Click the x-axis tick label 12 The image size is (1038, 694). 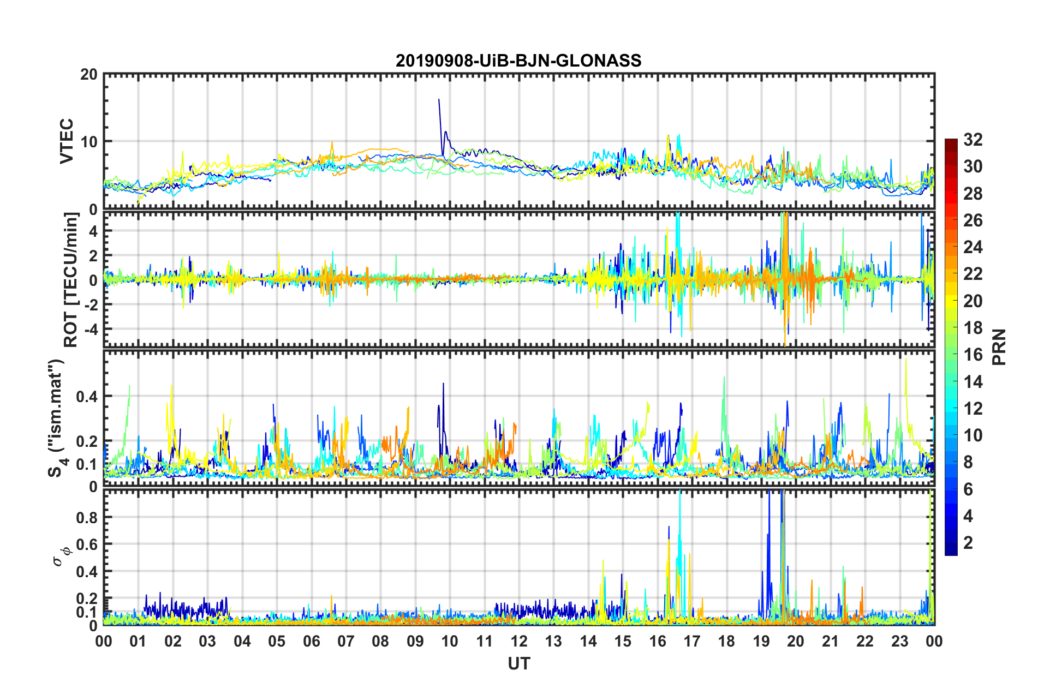tap(519, 641)
